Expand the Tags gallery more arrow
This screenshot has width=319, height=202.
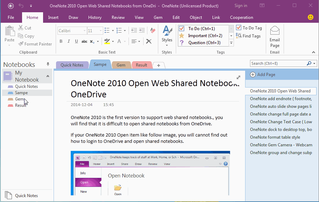[231, 43]
